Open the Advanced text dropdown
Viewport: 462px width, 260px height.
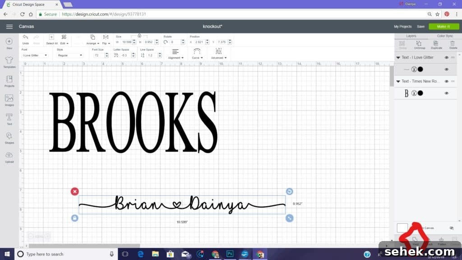[x=219, y=54]
